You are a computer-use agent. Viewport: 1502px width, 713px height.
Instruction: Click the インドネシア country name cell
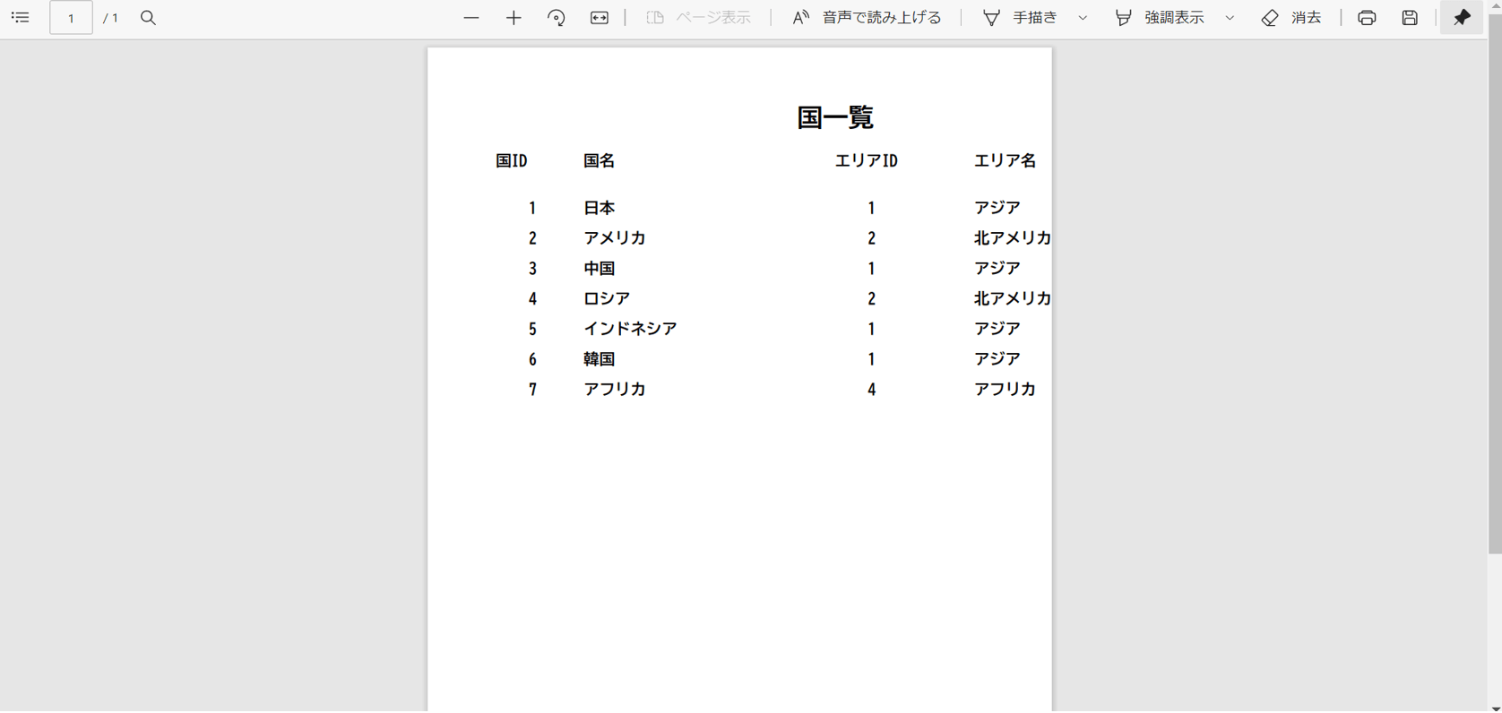(630, 329)
